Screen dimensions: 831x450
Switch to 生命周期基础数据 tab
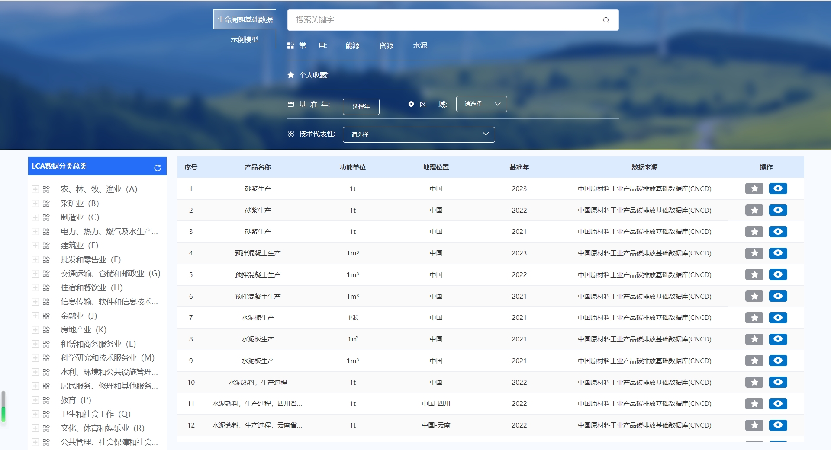point(245,19)
